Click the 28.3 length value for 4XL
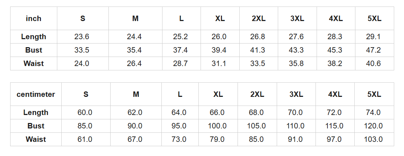 tap(335, 37)
